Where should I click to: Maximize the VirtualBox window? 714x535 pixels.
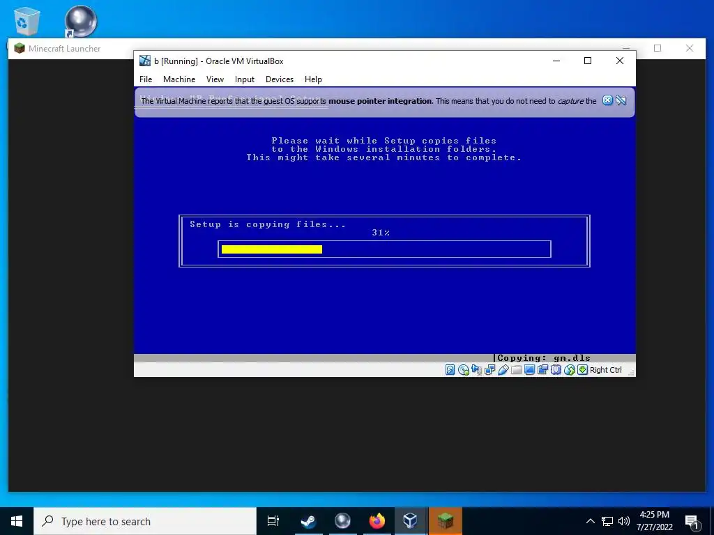(588, 61)
